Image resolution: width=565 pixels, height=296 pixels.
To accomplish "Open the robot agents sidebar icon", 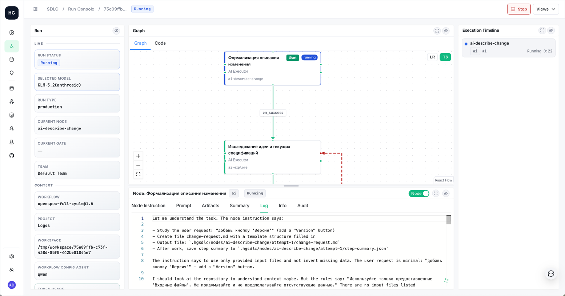I will coord(12,115).
